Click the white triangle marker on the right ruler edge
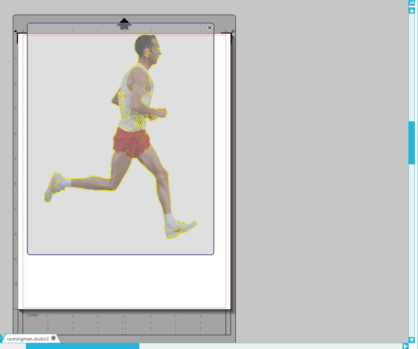The width and height of the screenshot is (418, 349). pyautogui.click(x=233, y=31)
